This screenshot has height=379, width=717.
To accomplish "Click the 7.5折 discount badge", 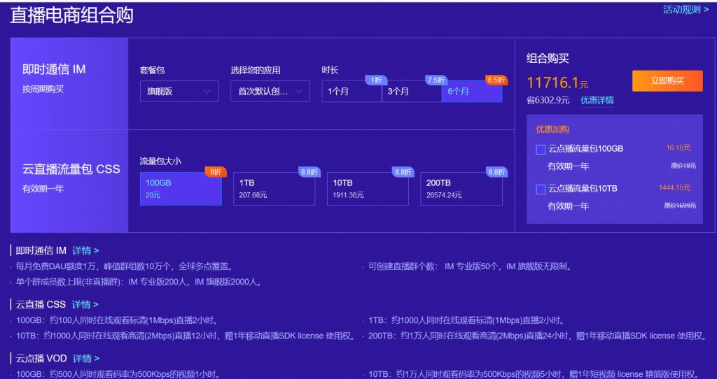I will pyautogui.click(x=436, y=80).
